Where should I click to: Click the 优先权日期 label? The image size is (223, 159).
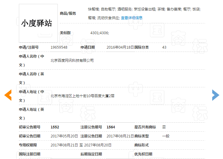coord(143,154)
